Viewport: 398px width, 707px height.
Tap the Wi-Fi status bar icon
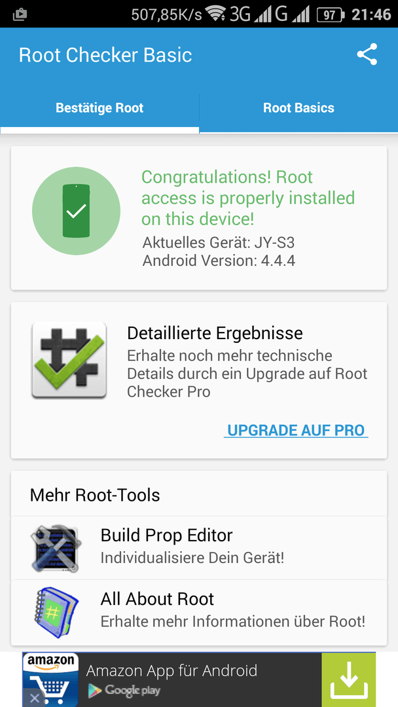[x=215, y=14]
